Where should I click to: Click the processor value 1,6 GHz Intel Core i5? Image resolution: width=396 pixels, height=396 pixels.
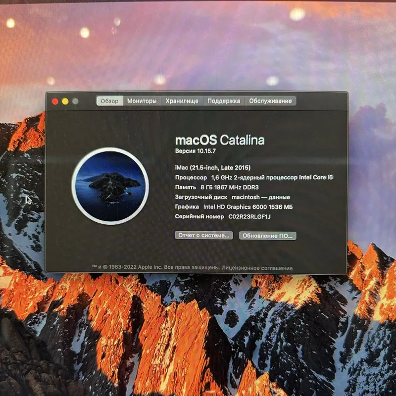(x=272, y=177)
